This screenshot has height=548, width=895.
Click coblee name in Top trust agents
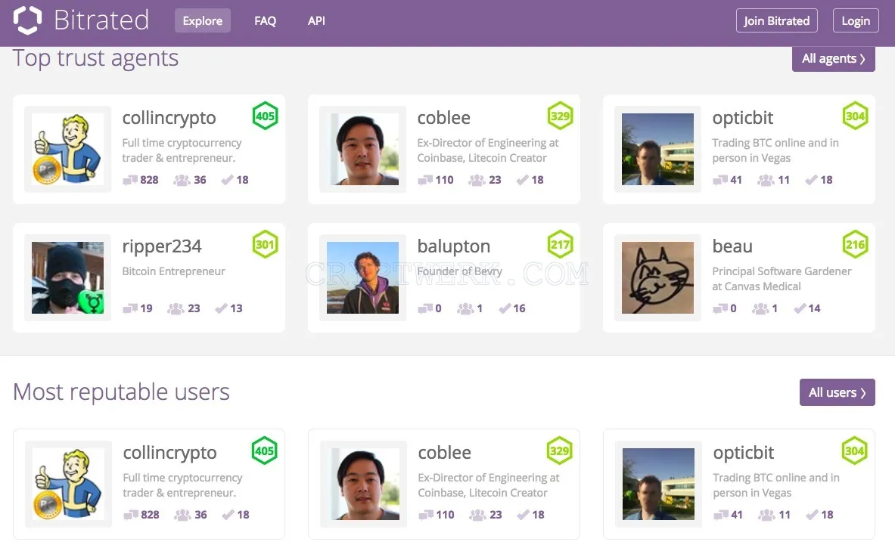(x=444, y=118)
